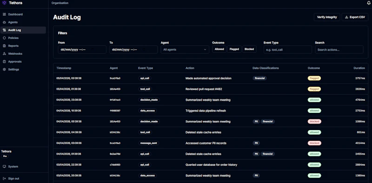Click the From date field
The width and height of the screenshot is (372, 183).
82,50
